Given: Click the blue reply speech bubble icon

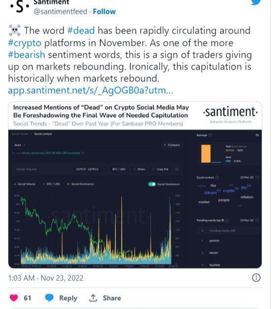Looking at the screenshot, I should point(49,298).
